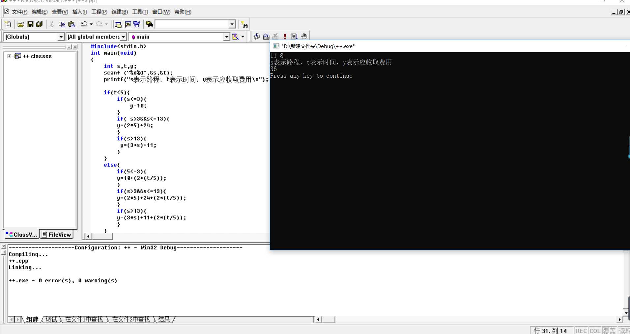Screen dimensions: 630x334
Task: Switch to the 在文件2中查找 output tab
Action: (131, 319)
